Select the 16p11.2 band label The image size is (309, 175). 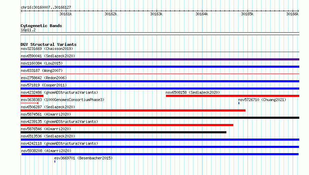coord(28,30)
